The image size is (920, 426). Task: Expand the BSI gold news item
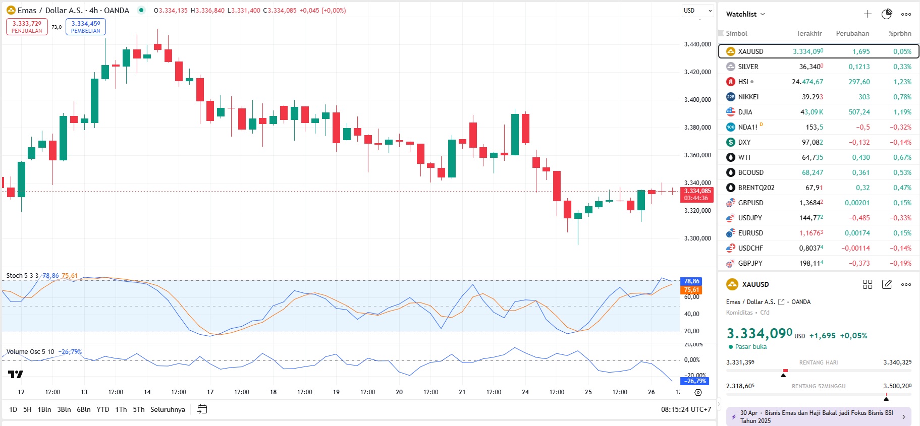(x=818, y=416)
